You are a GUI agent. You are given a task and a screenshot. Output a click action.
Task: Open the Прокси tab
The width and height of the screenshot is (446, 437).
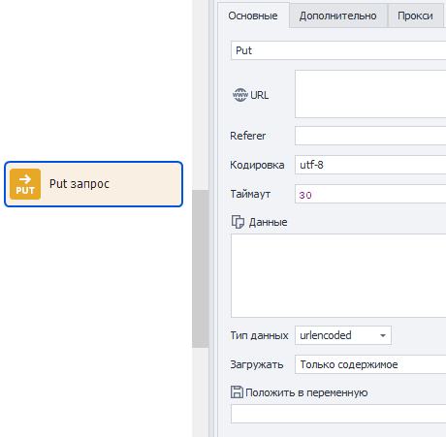click(415, 16)
